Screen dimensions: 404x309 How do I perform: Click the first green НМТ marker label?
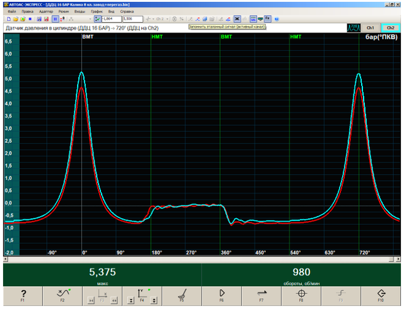(157, 37)
